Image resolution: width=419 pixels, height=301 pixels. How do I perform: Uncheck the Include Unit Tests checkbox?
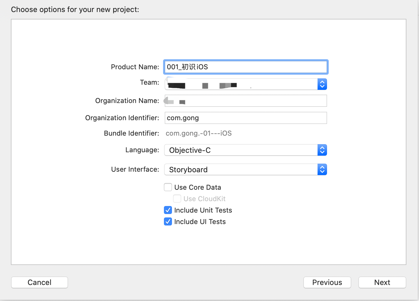[168, 210]
